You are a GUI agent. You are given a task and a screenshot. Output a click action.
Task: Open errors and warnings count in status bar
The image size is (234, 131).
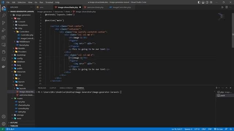click(x=10, y=129)
